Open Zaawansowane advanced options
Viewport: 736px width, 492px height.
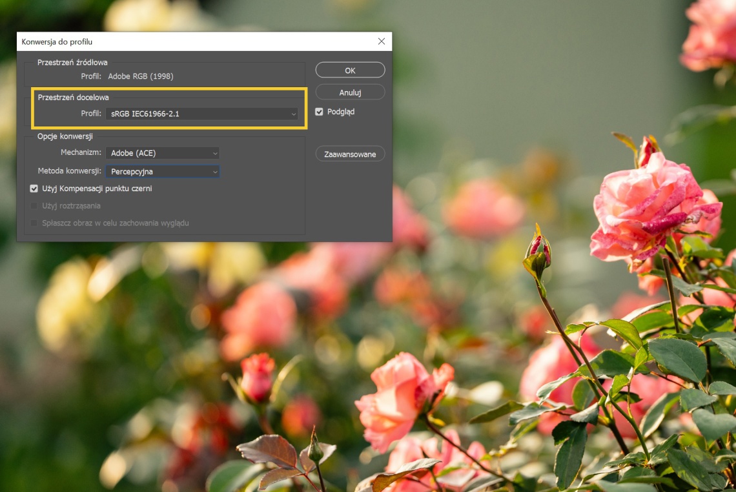[350, 154]
